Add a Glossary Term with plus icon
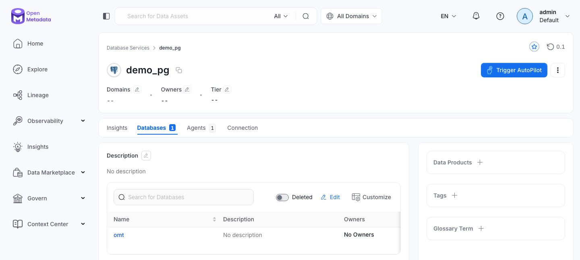The height and width of the screenshot is (260, 580). [x=481, y=229]
